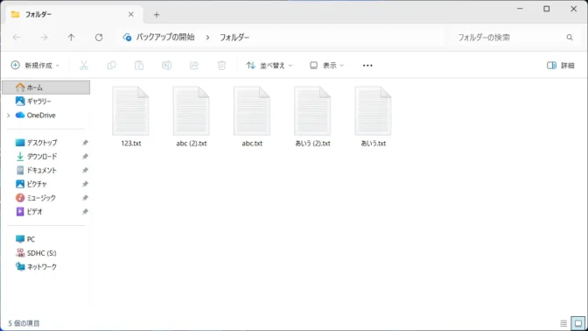Click pin icon next to ピクチャ
This screenshot has height=331, width=588.
tap(85, 184)
